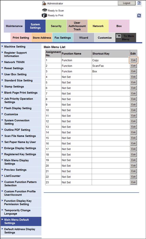Open Standard Size Setting
The image size is (146, 239).
(x=21, y=80)
